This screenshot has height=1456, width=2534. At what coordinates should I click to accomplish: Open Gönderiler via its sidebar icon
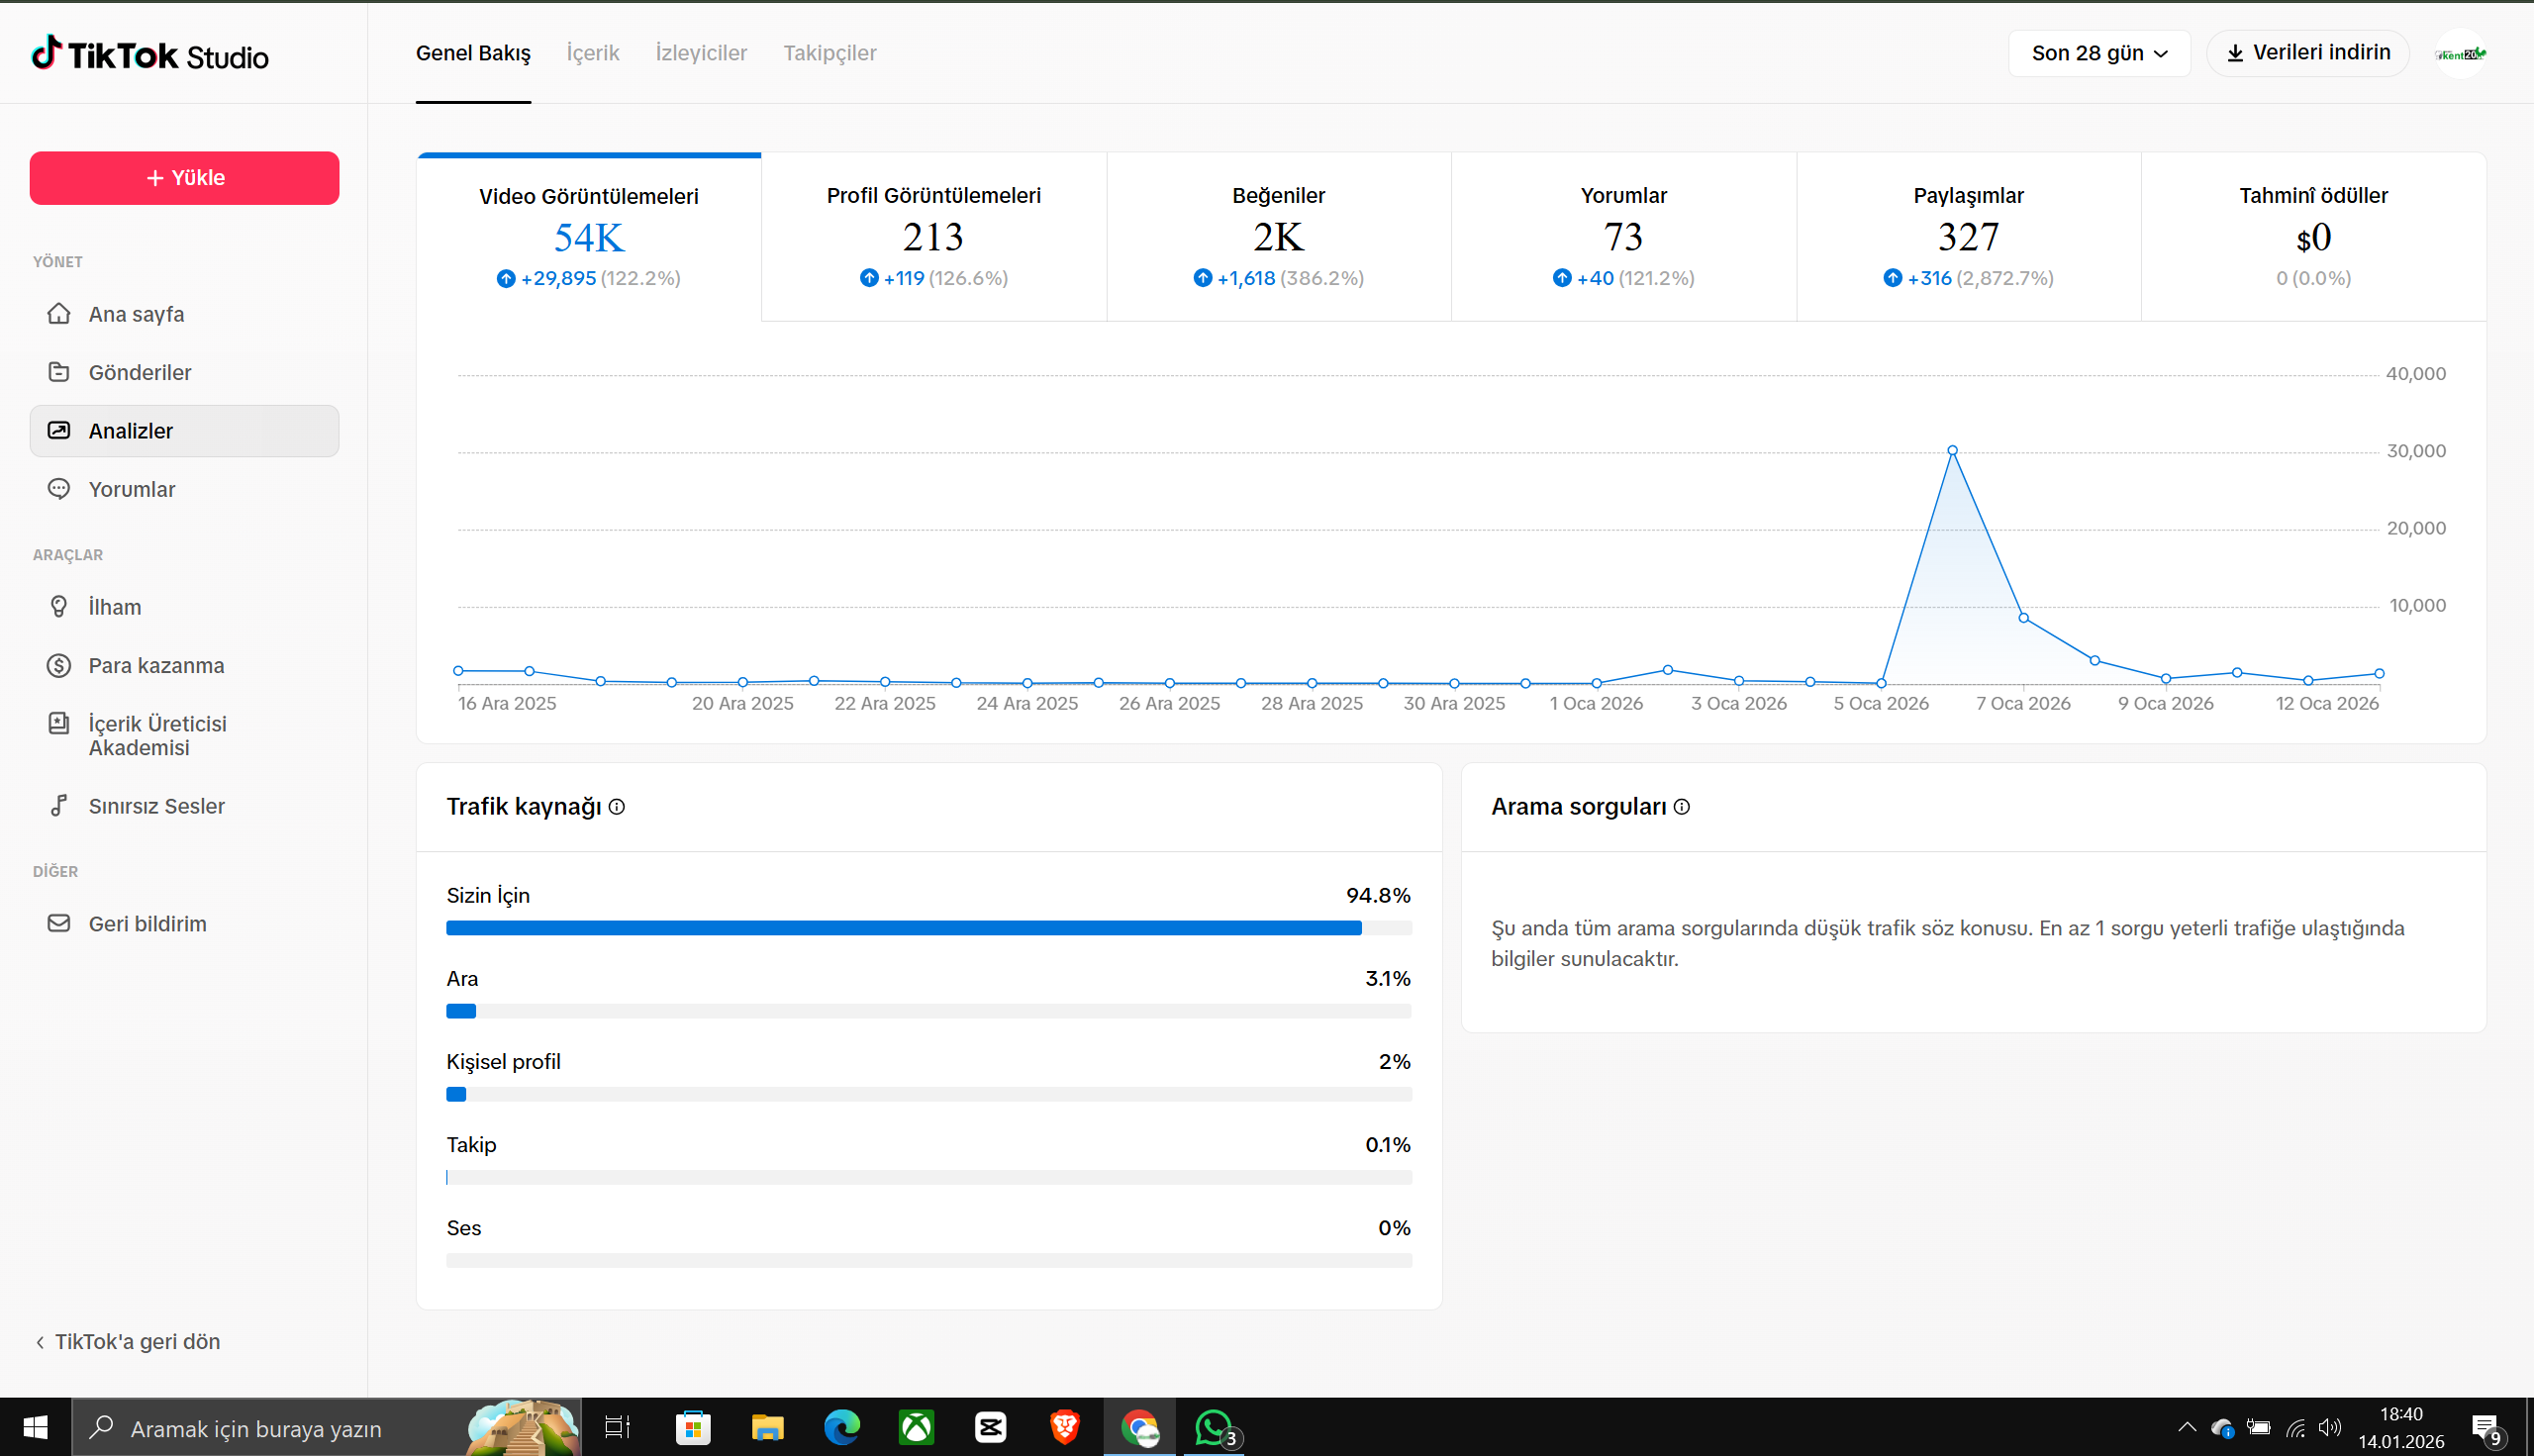tap(59, 372)
